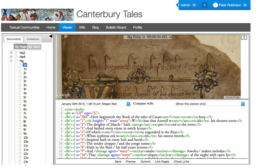The height and width of the screenshot is (168, 258).
Task: Click the page icon beside folio 5r
Action: [x=20, y=97]
